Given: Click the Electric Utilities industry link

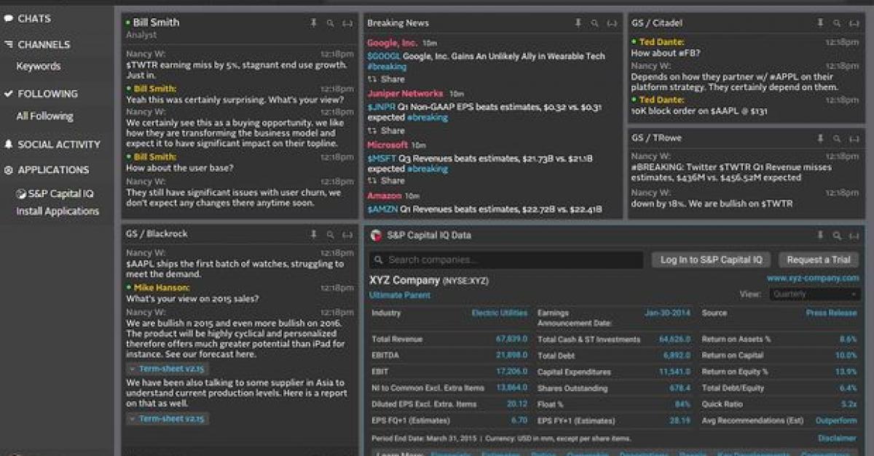Looking at the screenshot, I should (500, 313).
